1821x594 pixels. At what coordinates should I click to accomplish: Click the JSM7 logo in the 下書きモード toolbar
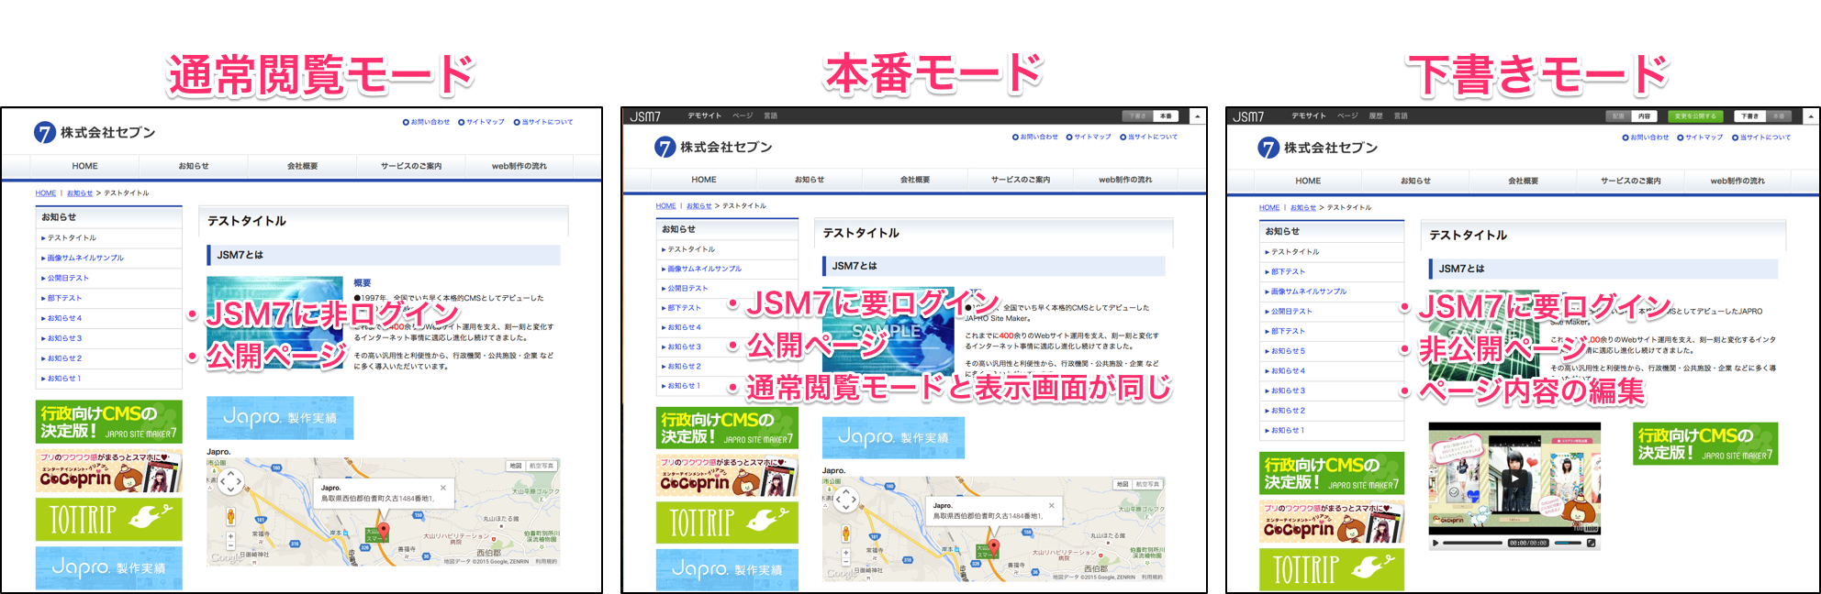(x=1248, y=116)
